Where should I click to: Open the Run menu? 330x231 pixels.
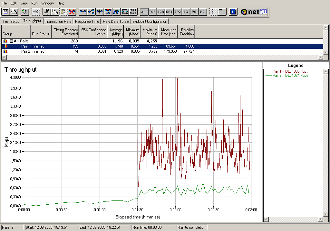pyautogui.click(x=34, y=3)
